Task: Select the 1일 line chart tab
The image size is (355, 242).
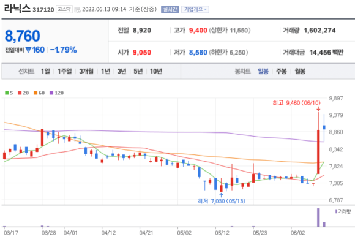Action: point(45,72)
